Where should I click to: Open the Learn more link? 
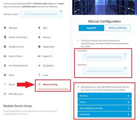tap(22, 114)
